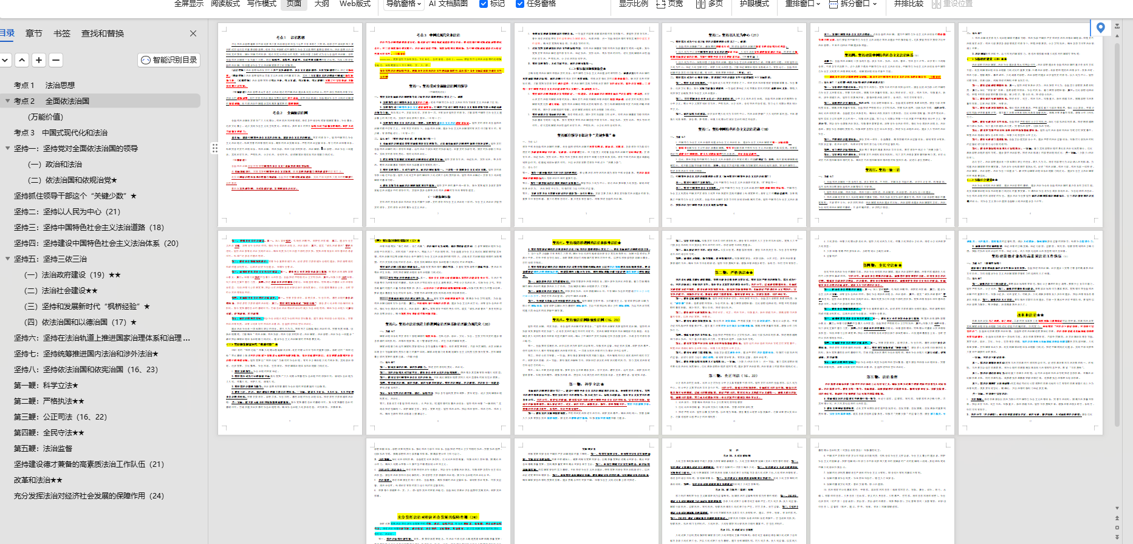Uncheck the 标记 checkbox

(x=484, y=4)
